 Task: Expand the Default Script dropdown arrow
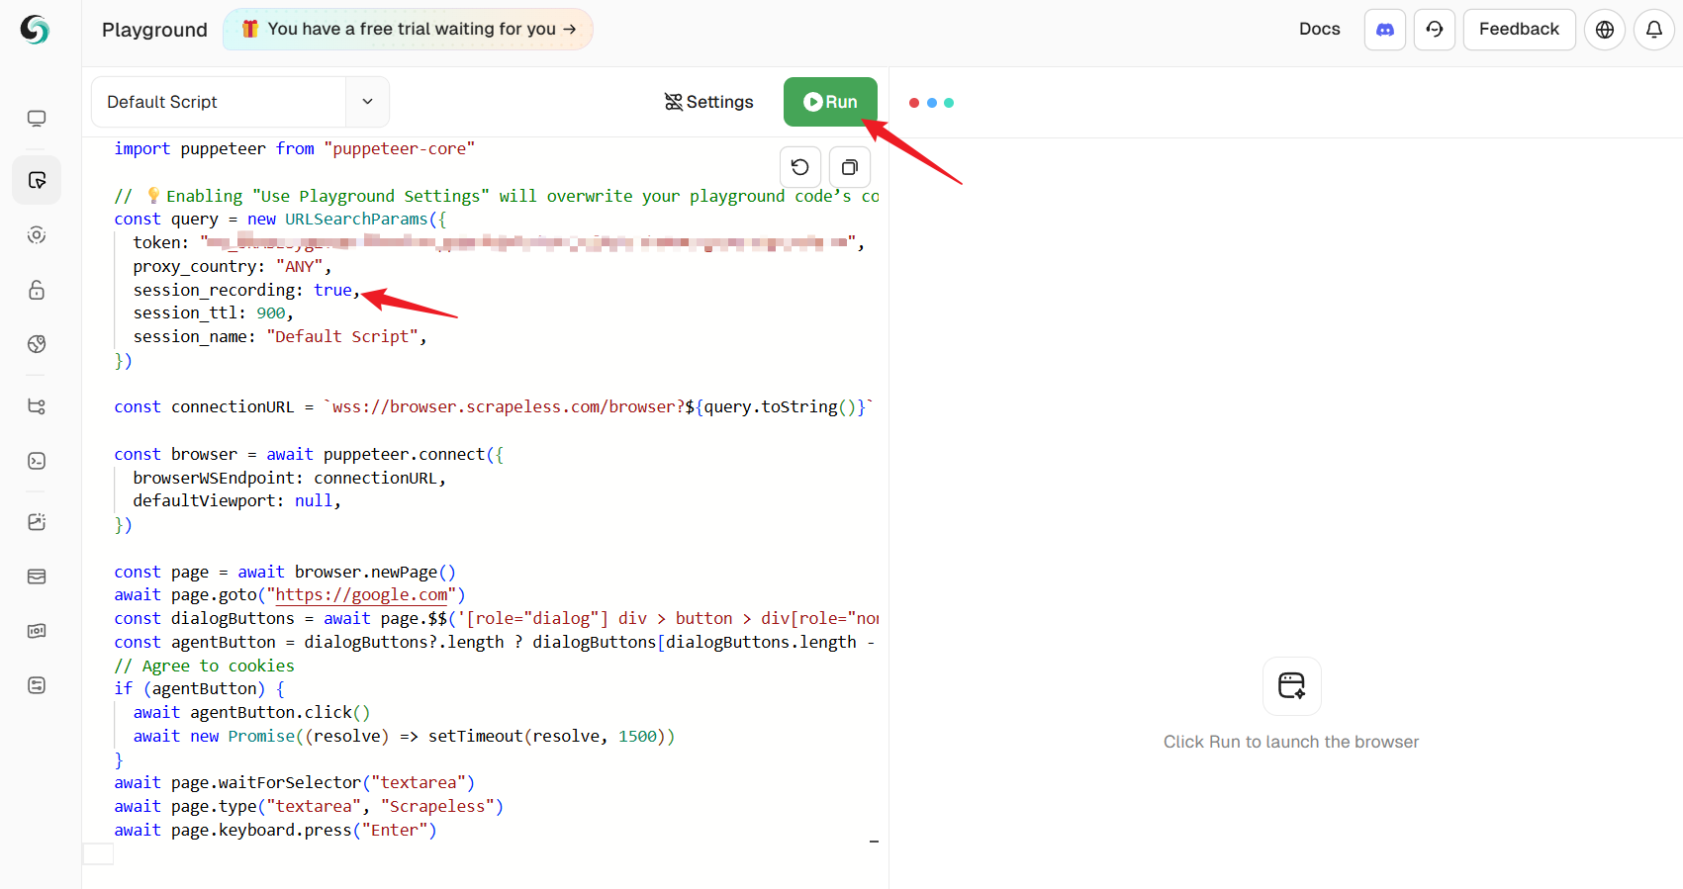tap(367, 102)
